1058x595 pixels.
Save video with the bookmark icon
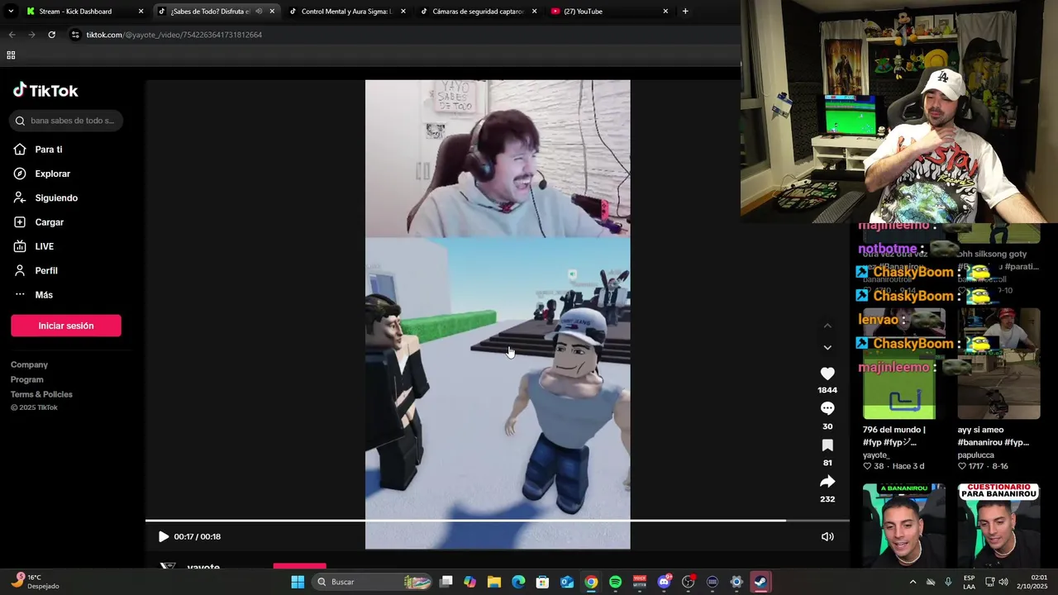pos(827,445)
